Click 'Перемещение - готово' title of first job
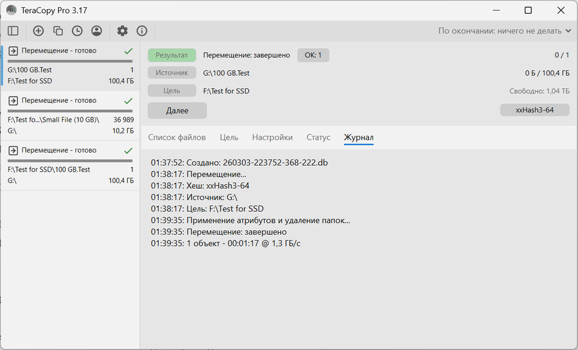Viewport: 578px width, 350px height. point(59,51)
